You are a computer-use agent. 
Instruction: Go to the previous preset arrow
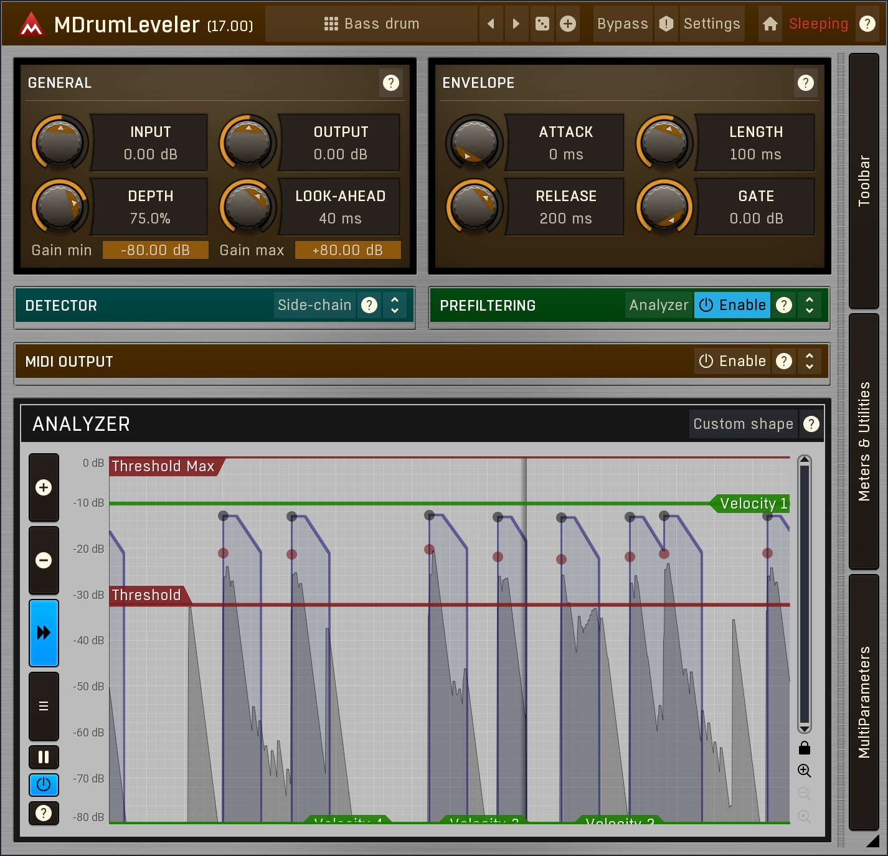click(491, 24)
